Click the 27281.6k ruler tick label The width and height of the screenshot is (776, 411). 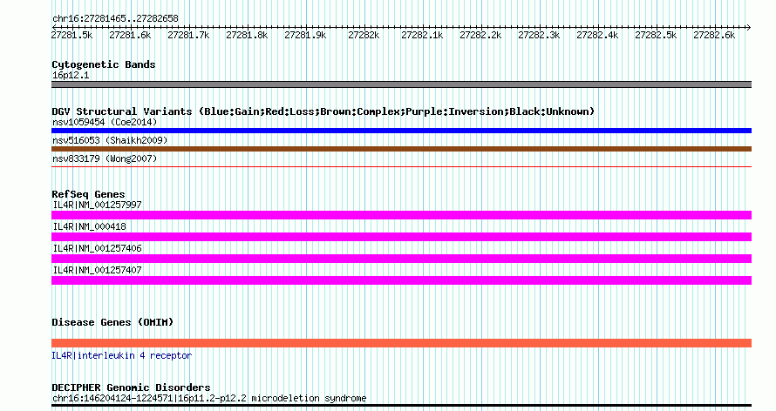130,35
